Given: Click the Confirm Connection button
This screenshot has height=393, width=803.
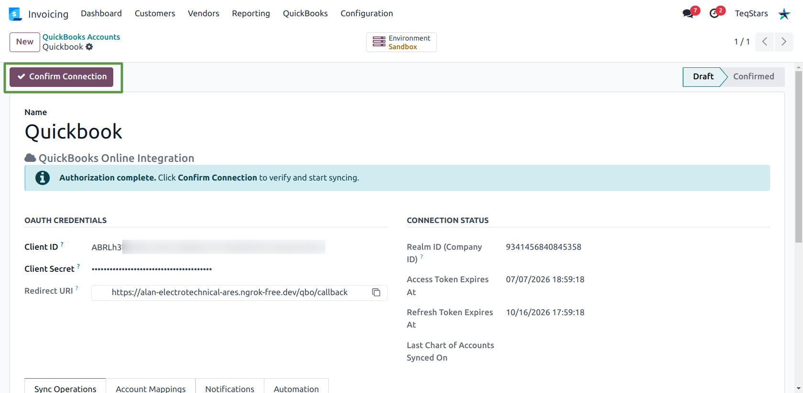Looking at the screenshot, I should [62, 77].
